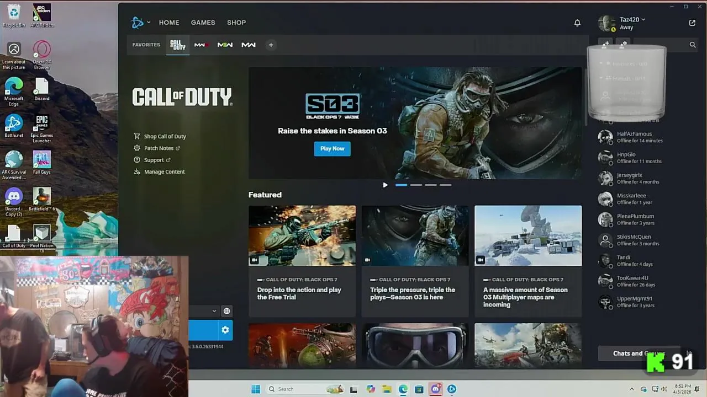Open the SHOP tab
This screenshot has width=707, height=397.
[x=236, y=23]
